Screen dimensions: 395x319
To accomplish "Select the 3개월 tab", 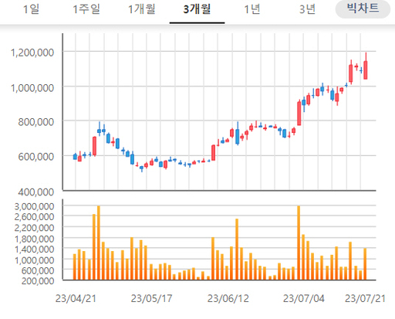I will [197, 9].
